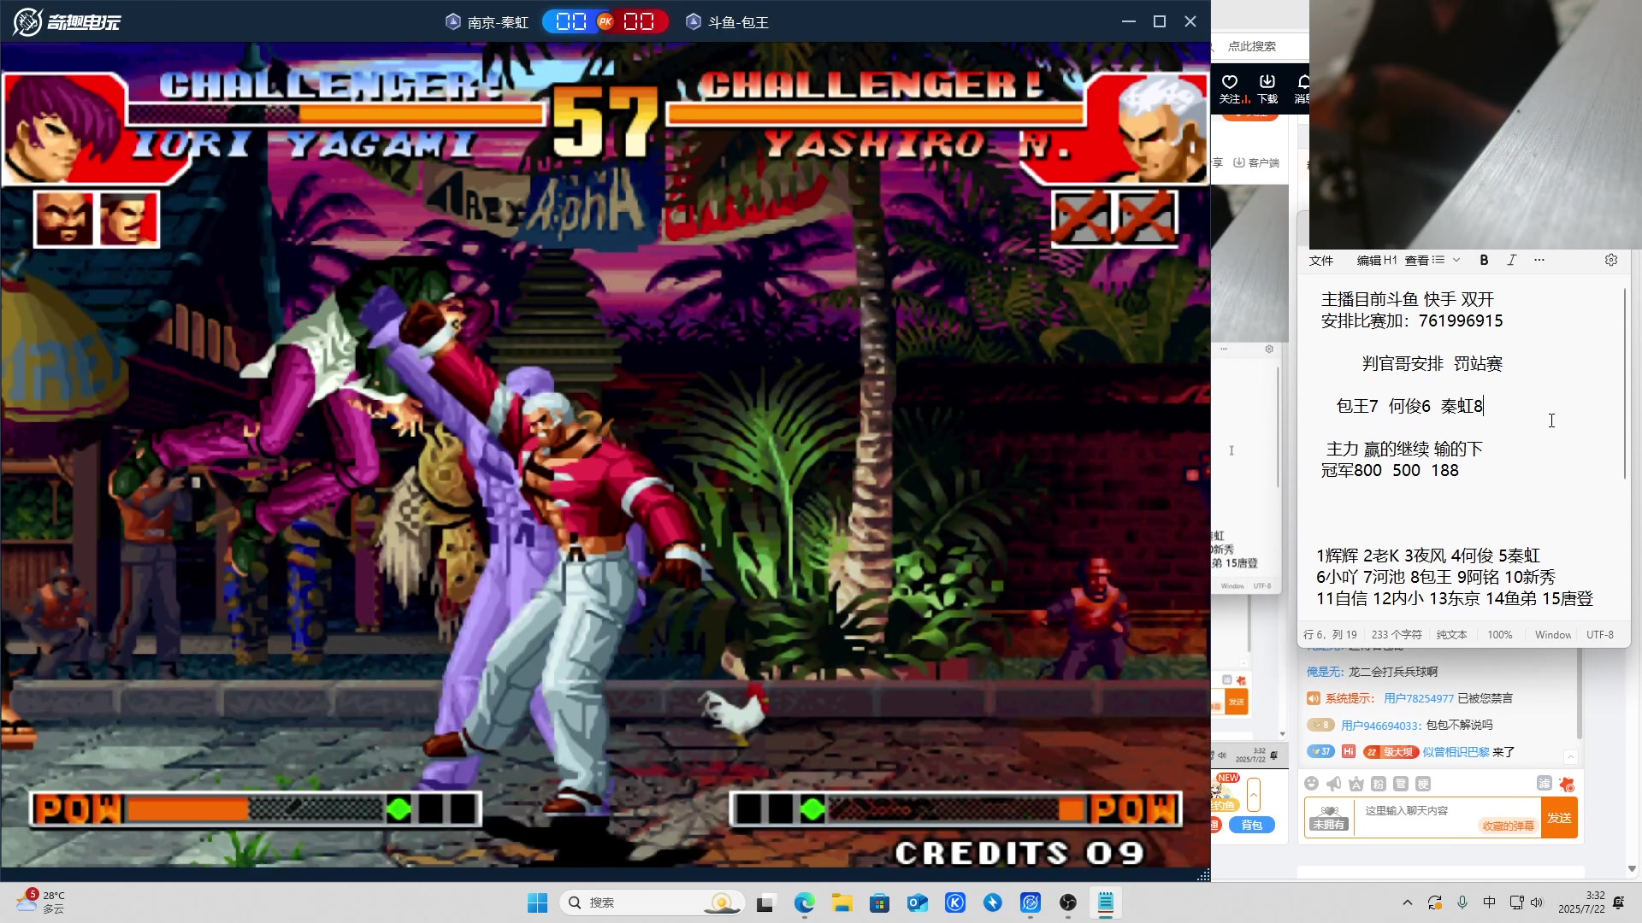Screen dimensions: 1642x923
Task: Click the 关注 heart icon
Action: [x=1230, y=88]
